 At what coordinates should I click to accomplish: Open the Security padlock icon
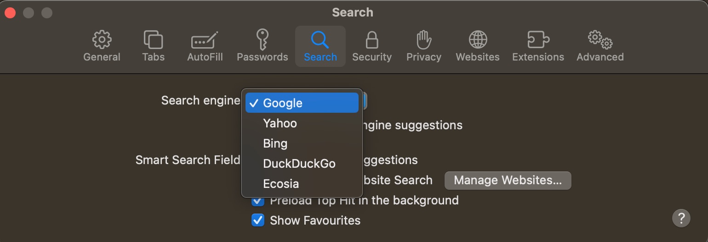371,40
